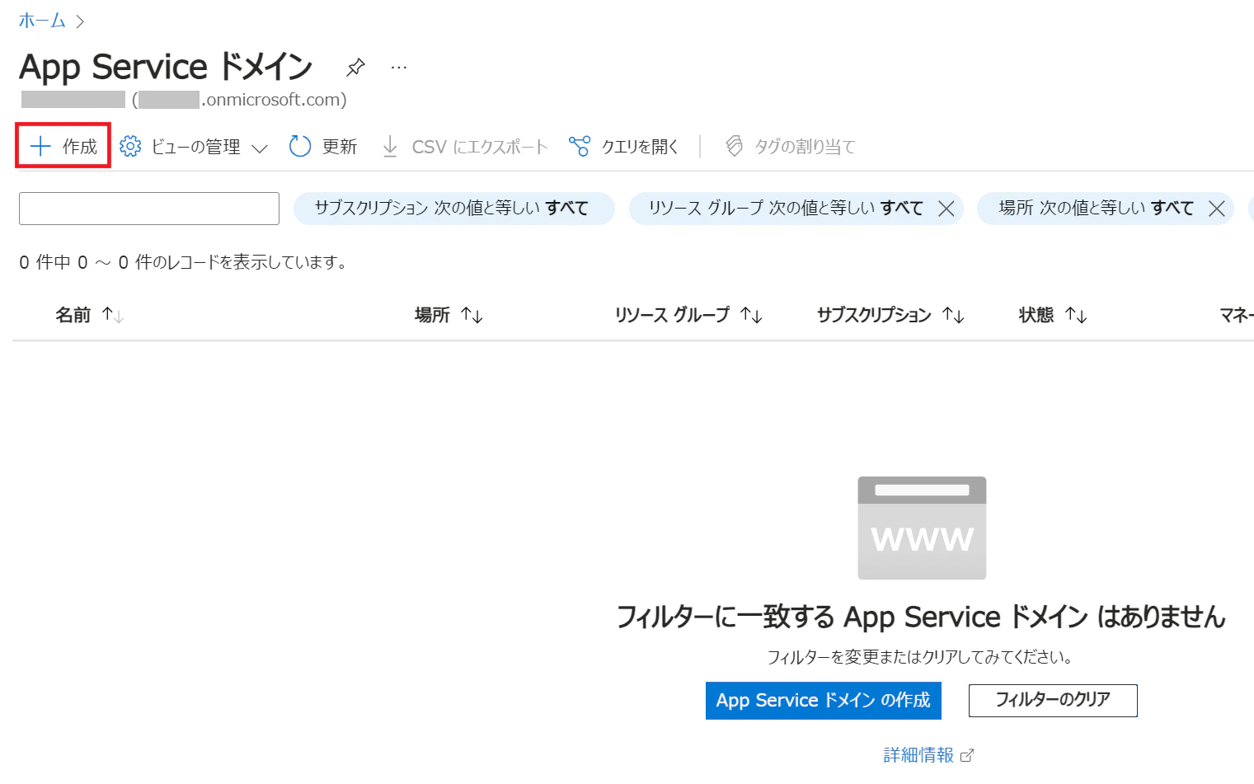
Task: Click the リソース グループ column header text
Action: [x=672, y=315]
